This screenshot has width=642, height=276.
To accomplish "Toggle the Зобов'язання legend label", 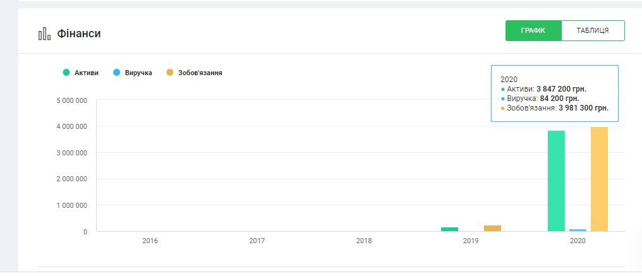I will coord(200,73).
